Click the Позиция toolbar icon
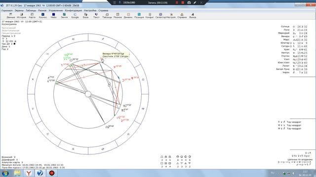Screen dimensions: 316x177 pos(139,16)
